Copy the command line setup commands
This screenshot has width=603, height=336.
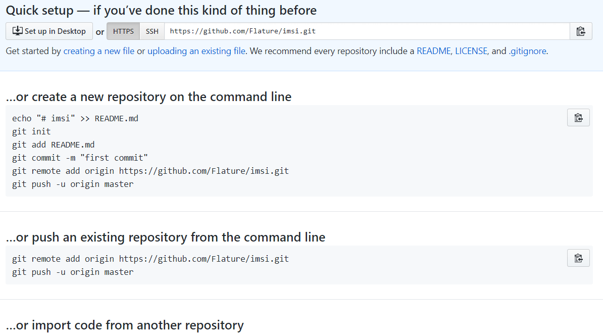tap(578, 117)
